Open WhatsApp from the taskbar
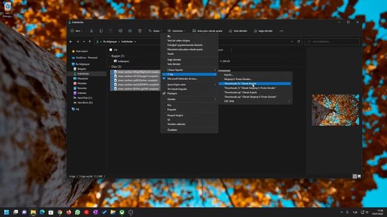Screen dimensions: 387x217 (77, 212)
